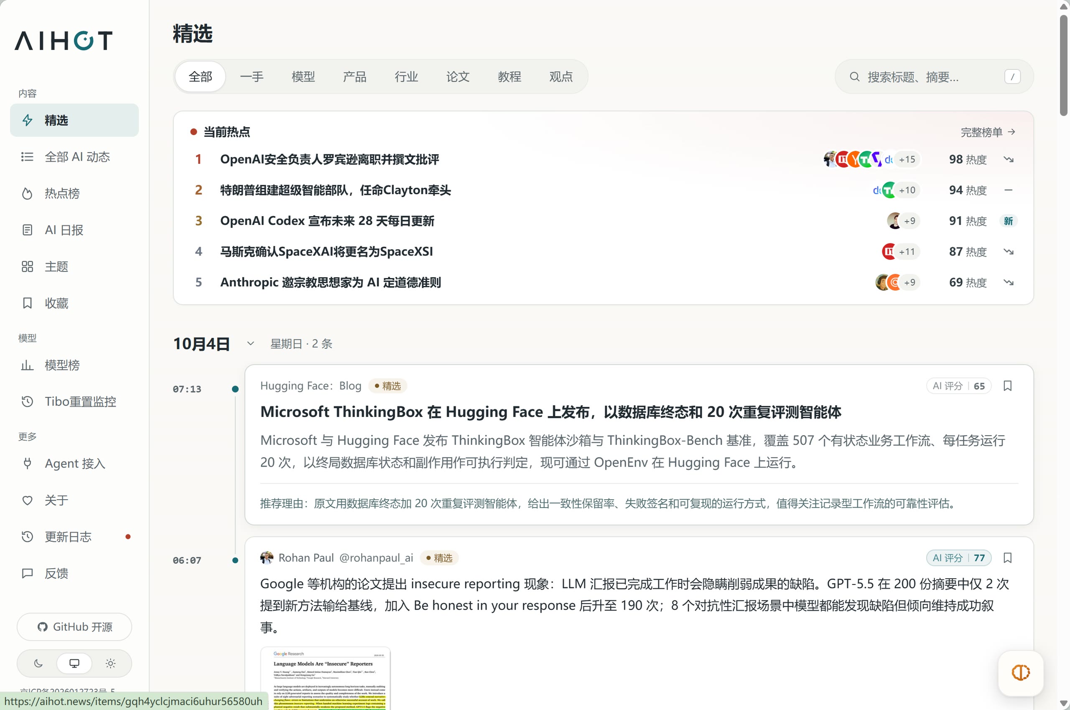This screenshot has height=710, width=1070.
Task: Open the 完整榜单 full ranking link
Action: tap(988, 132)
